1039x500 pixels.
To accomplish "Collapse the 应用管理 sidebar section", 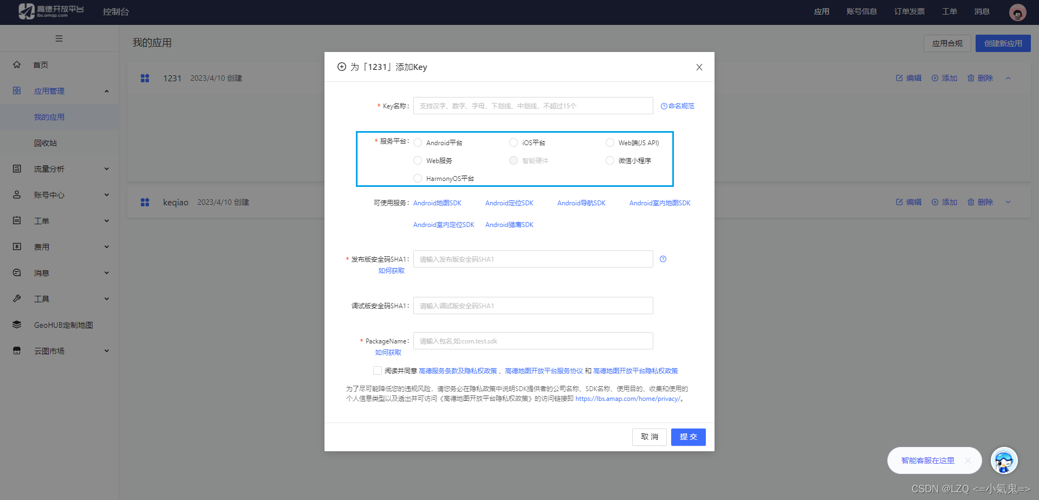I will (x=107, y=91).
